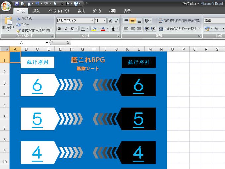Decrease font size with small A

116,21
